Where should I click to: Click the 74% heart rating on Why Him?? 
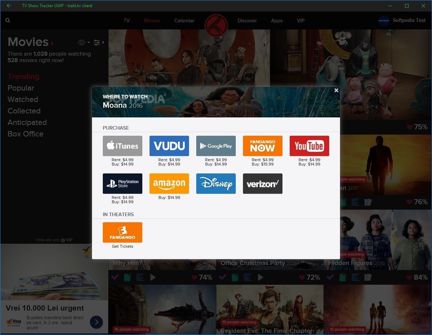pyautogui.click(x=202, y=277)
